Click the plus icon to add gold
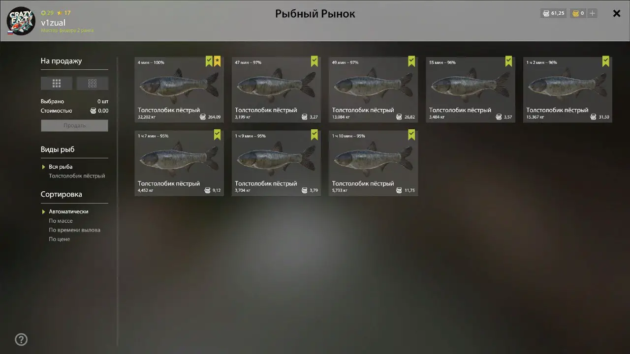Screen dimensions: 630x354 (x=593, y=13)
